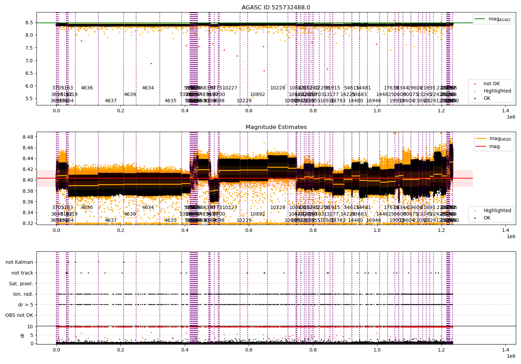Click the '8.32' y tick in middle plot
The width and height of the screenshot is (521, 364).
tap(28, 223)
